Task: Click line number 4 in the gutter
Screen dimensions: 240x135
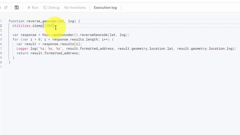Action: pos(1,35)
